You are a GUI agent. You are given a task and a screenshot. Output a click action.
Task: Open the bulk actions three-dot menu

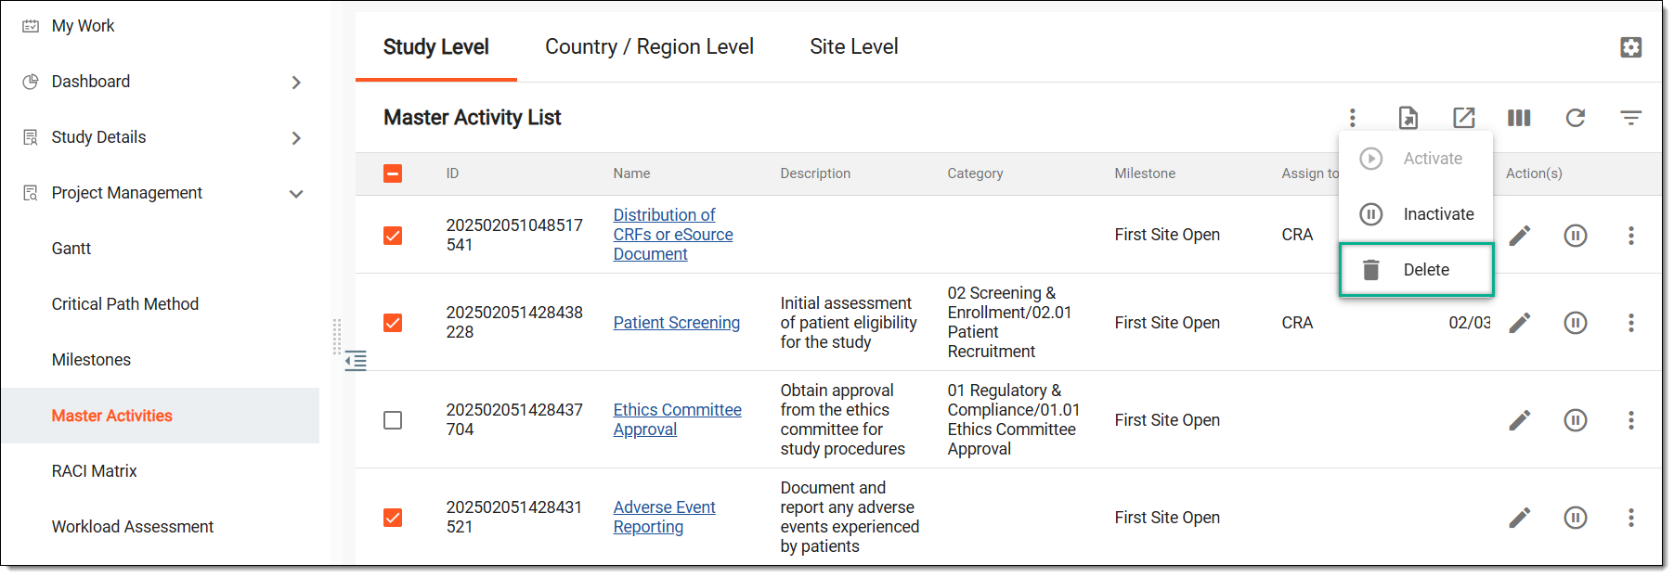pos(1352,118)
